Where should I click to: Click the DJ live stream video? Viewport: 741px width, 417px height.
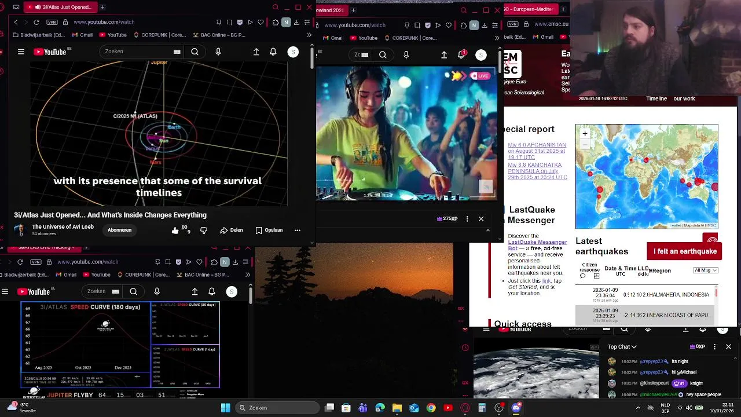(406, 133)
